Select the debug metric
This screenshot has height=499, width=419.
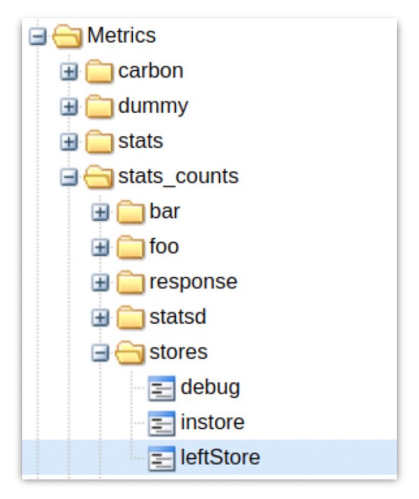point(209,386)
